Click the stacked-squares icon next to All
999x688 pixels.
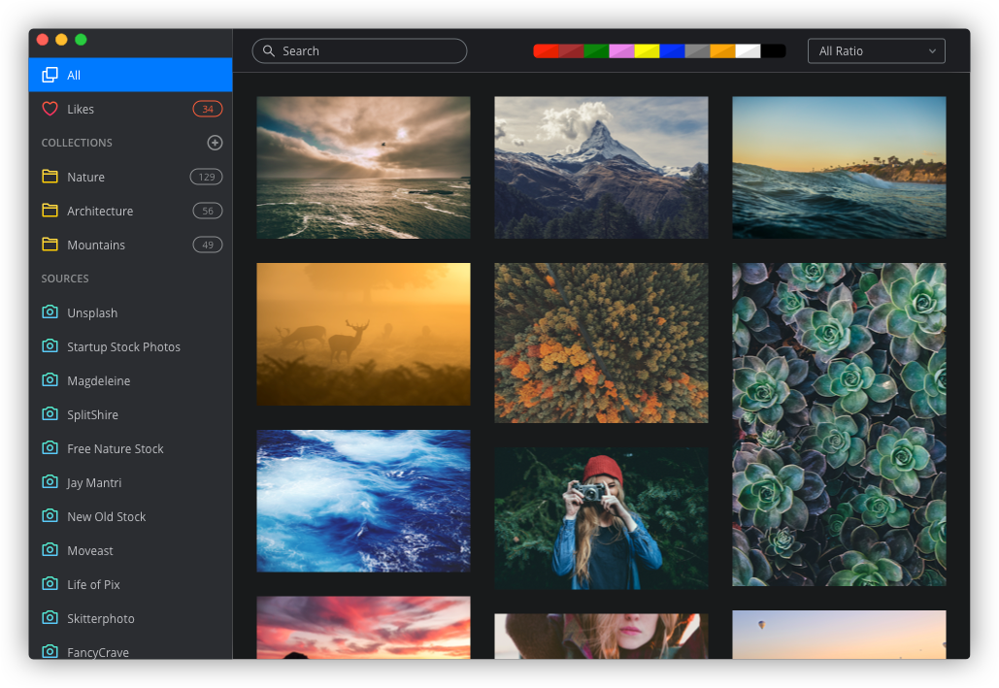click(x=50, y=75)
